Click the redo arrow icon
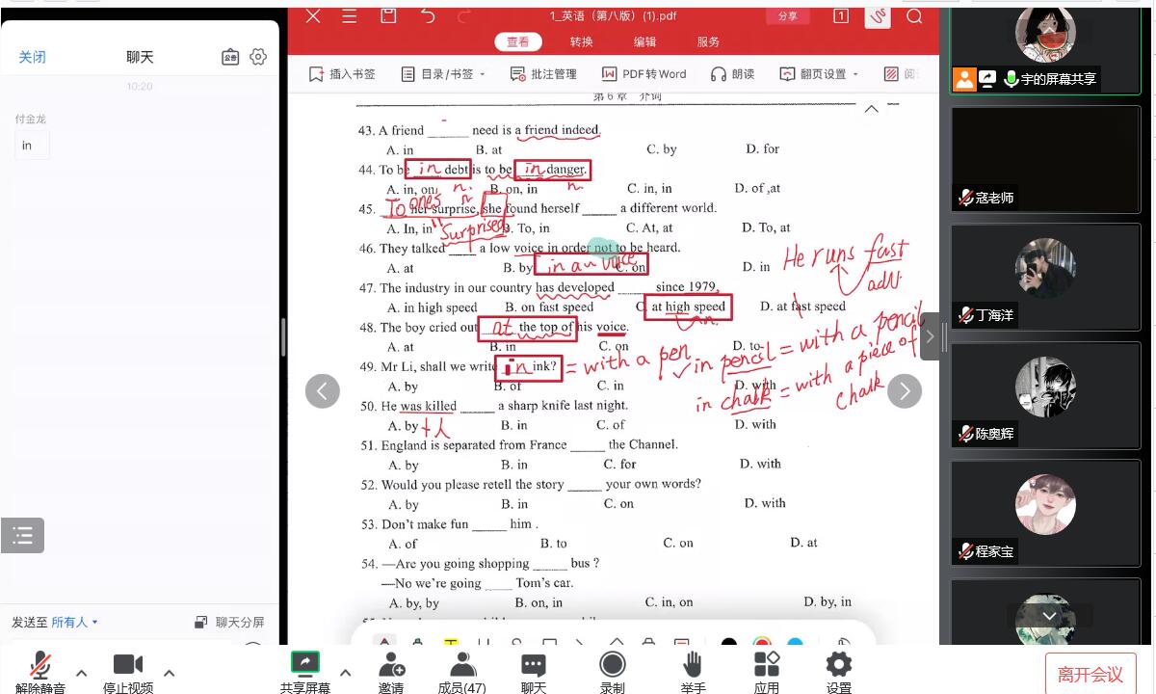 (464, 16)
